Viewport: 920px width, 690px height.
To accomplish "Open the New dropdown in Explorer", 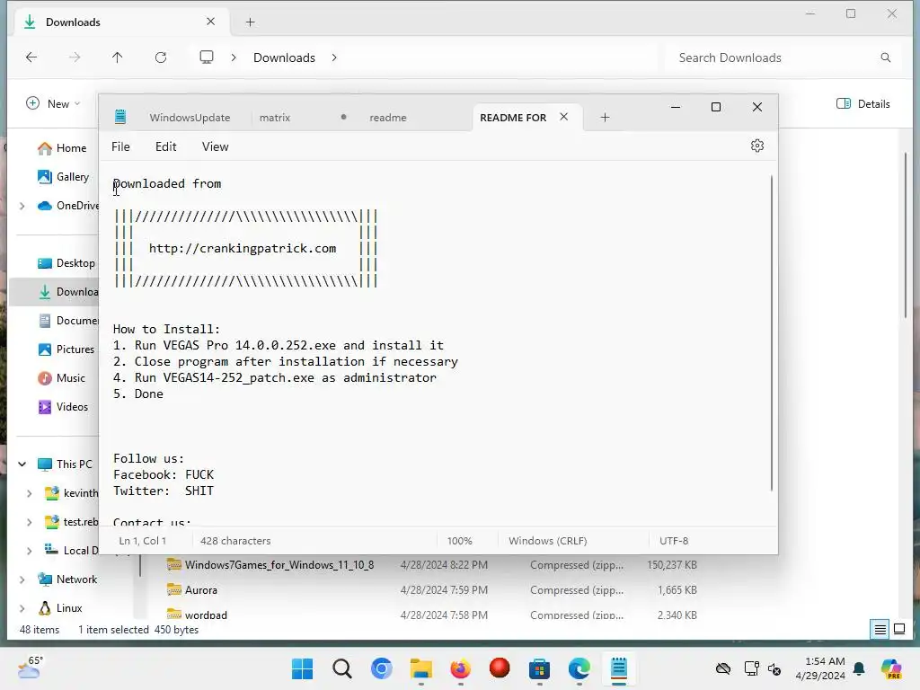I will click(53, 104).
